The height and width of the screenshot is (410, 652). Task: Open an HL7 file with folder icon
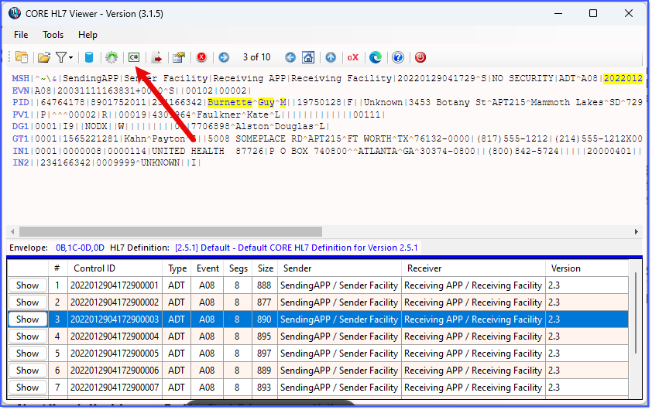(x=44, y=57)
